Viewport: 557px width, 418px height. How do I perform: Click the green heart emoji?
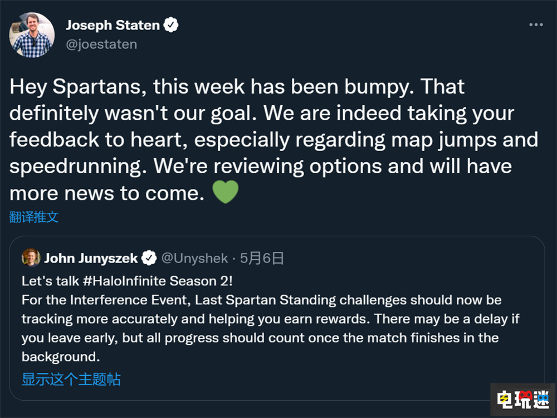226,192
